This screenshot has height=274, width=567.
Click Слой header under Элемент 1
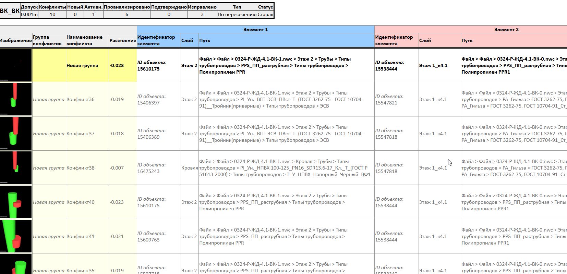click(190, 40)
